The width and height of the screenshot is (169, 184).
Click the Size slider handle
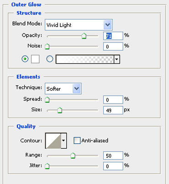pos(60,110)
